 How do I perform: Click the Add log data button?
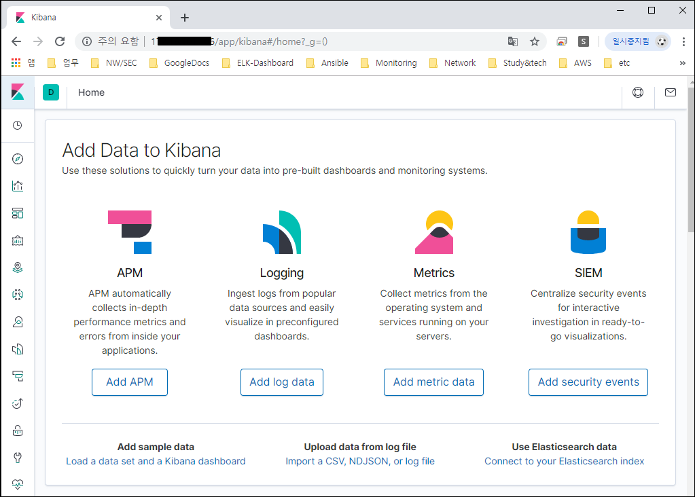pos(282,382)
